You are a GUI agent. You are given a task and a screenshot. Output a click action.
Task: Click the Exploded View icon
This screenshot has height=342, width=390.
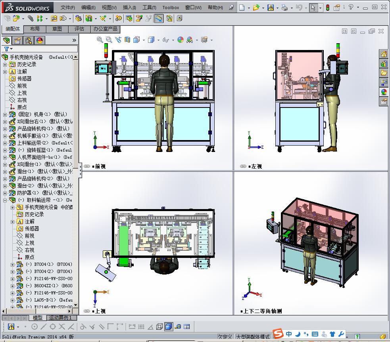click(x=139, y=18)
